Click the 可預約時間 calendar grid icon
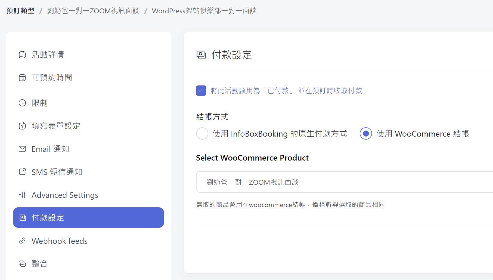This screenshot has width=493, height=280. click(22, 78)
